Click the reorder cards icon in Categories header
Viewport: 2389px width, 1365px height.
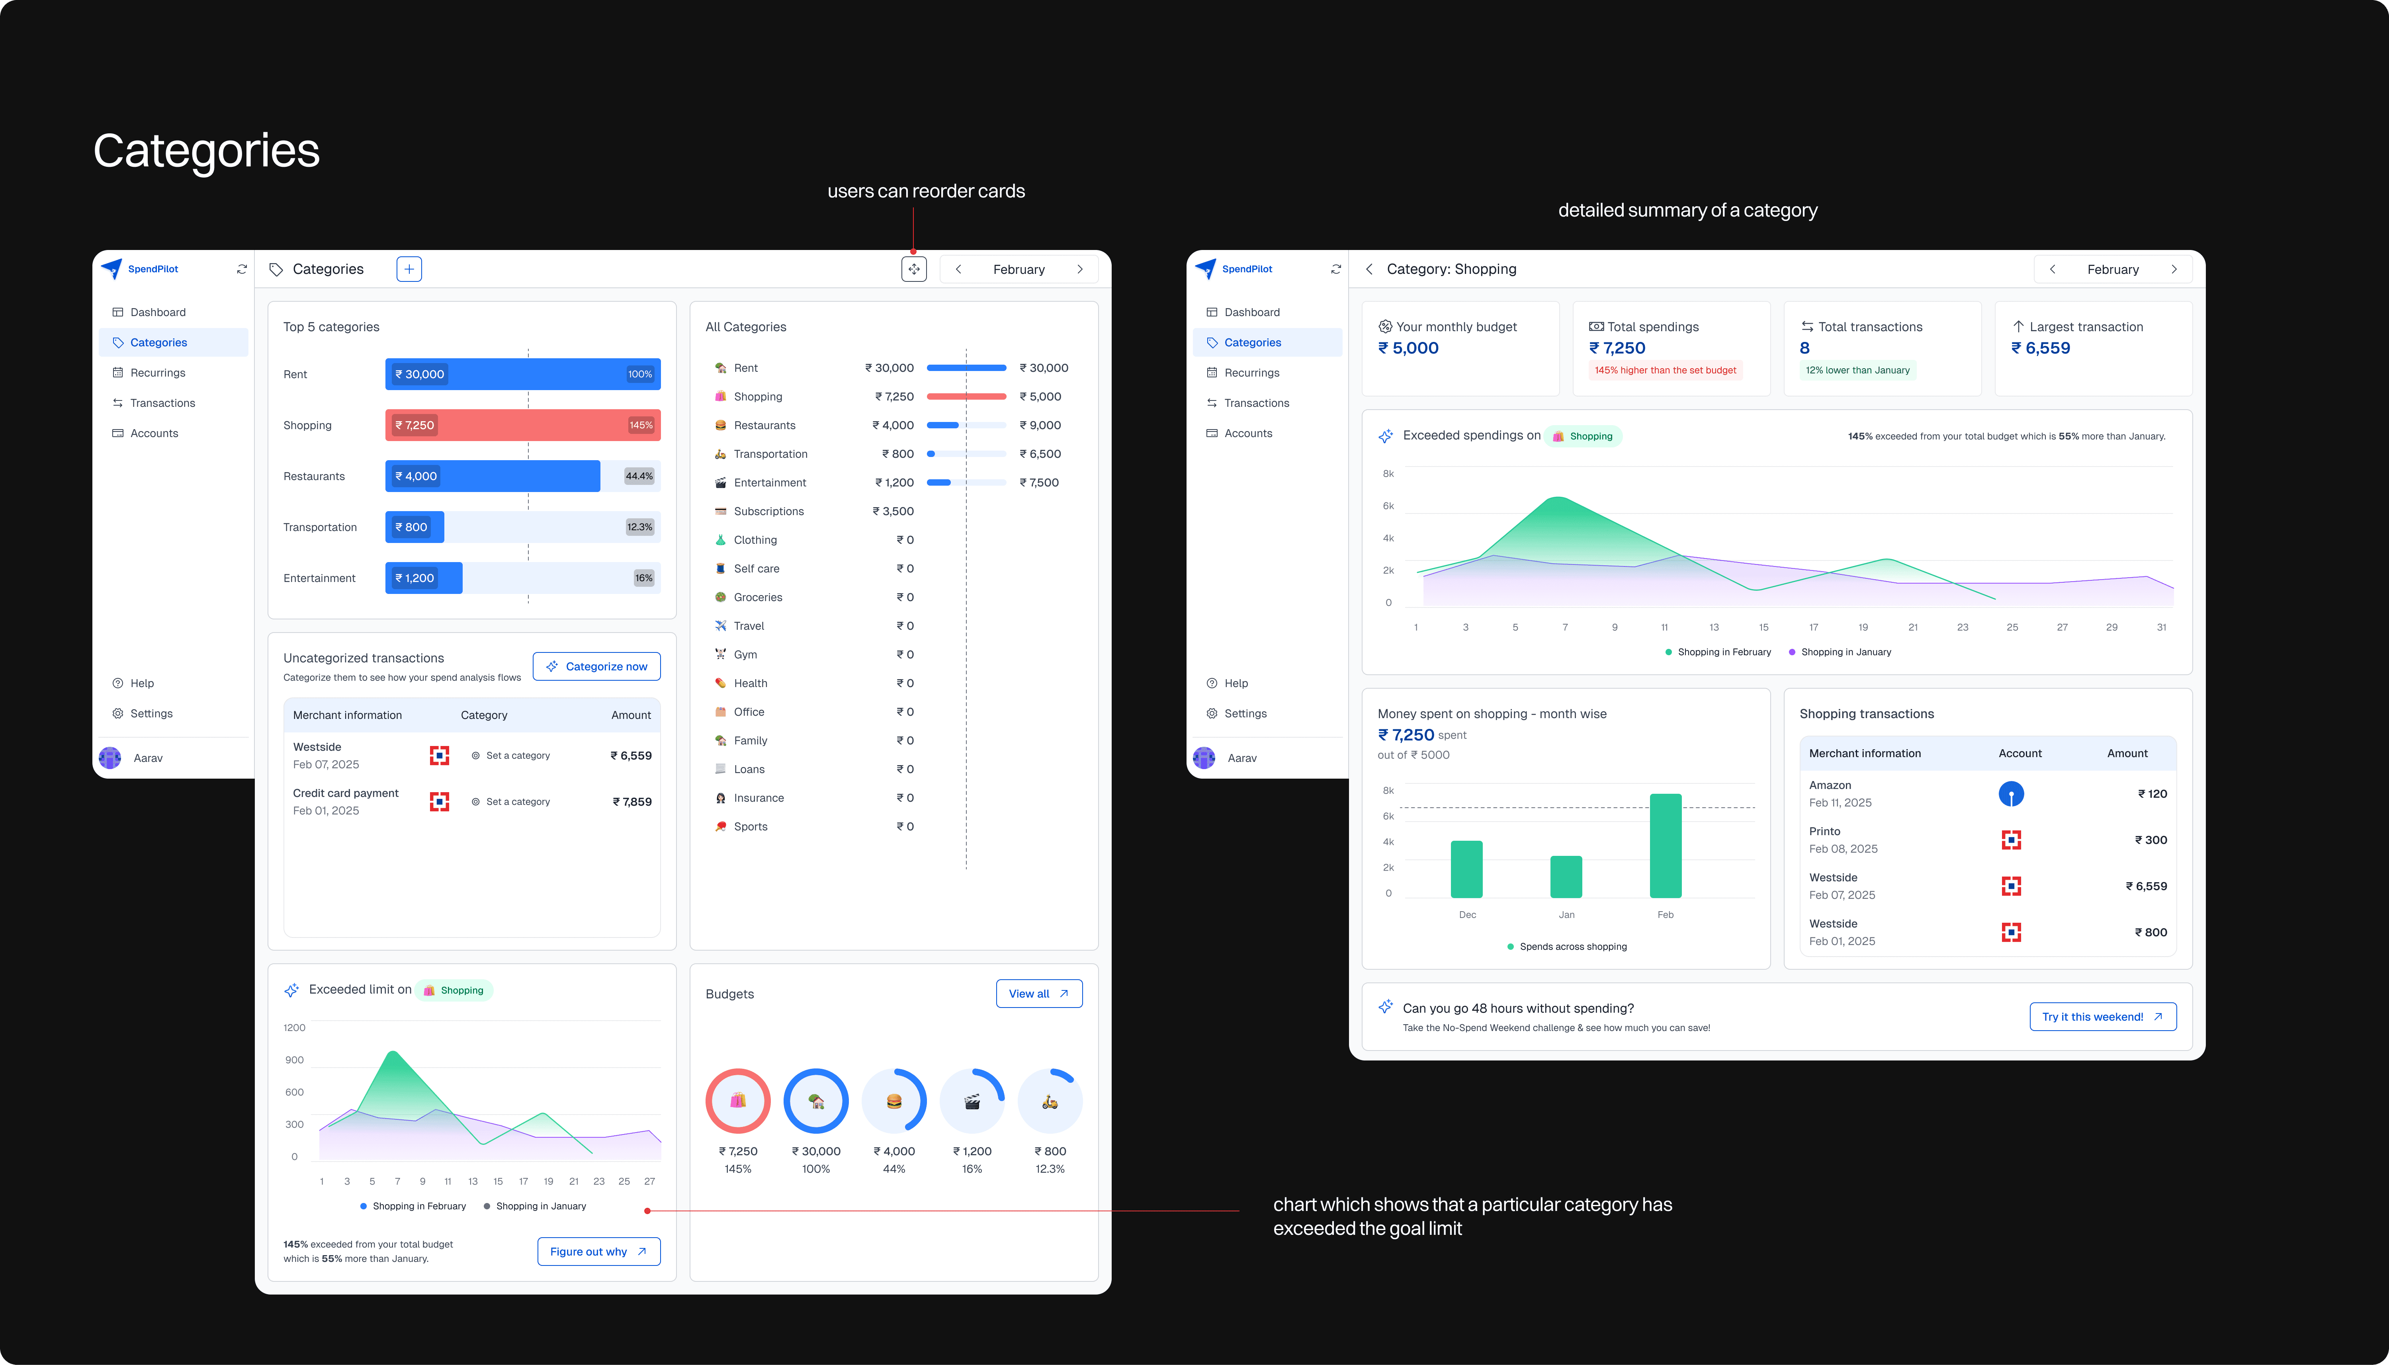coord(913,269)
